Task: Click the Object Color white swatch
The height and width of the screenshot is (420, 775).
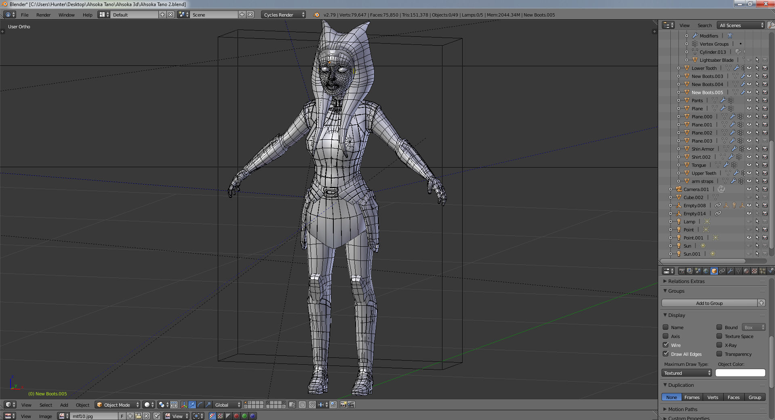Action: 740,373
